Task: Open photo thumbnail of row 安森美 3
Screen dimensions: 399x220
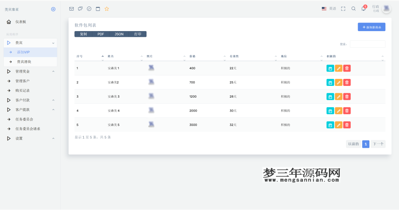Action: click(151, 96)
